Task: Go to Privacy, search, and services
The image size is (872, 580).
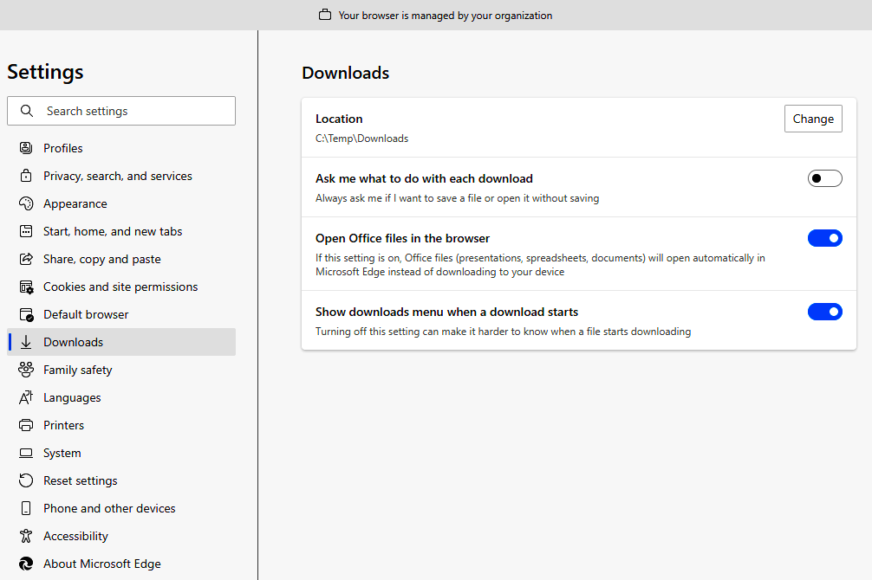Action: [121, 176]
